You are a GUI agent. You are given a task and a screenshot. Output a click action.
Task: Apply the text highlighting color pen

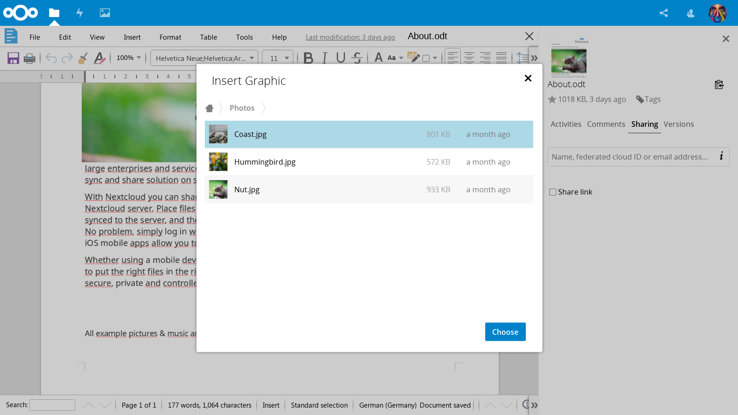pos(413,57)
